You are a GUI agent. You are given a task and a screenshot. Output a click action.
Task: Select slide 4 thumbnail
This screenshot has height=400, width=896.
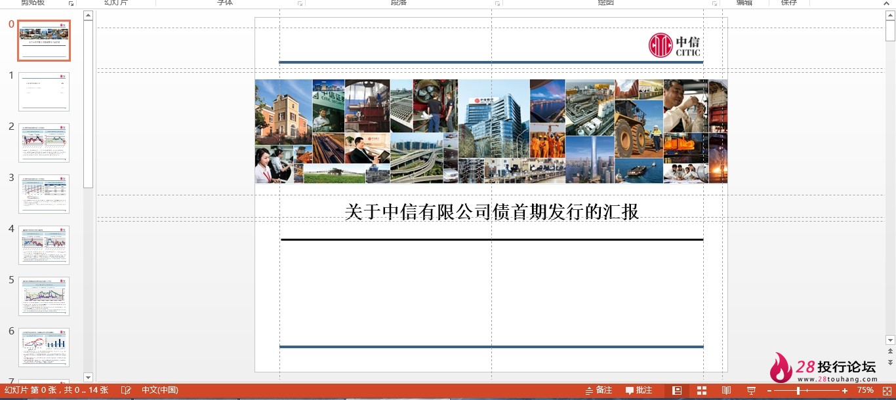coord(44,245)
